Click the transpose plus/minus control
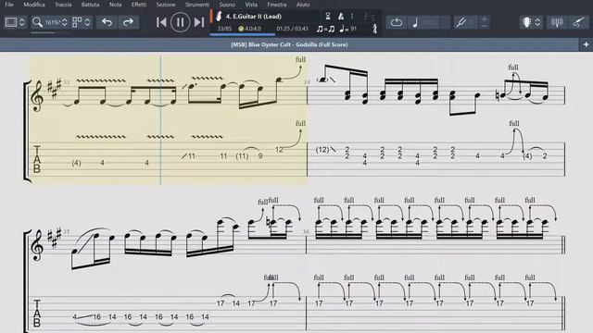The height and width of the screenshot is (333, 593). tap(485, 22)
